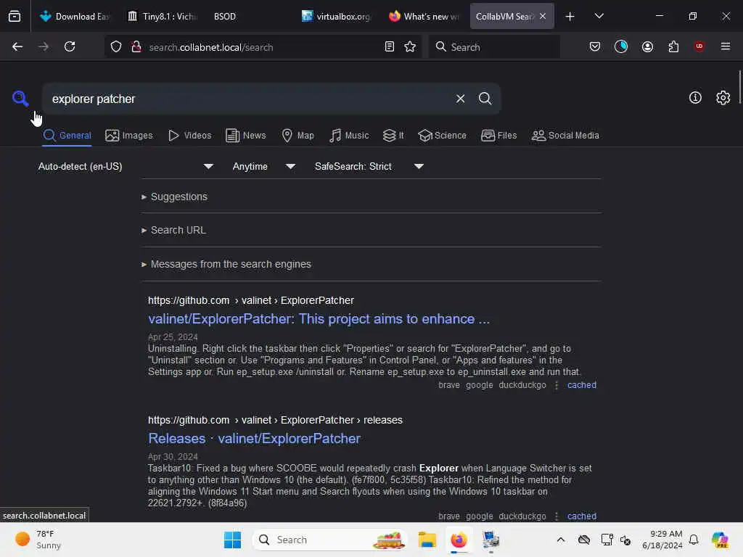Open valinet/ExplorerPatcher project result link
This screenshot has height=557, width=743.
[x=319, y=319]
